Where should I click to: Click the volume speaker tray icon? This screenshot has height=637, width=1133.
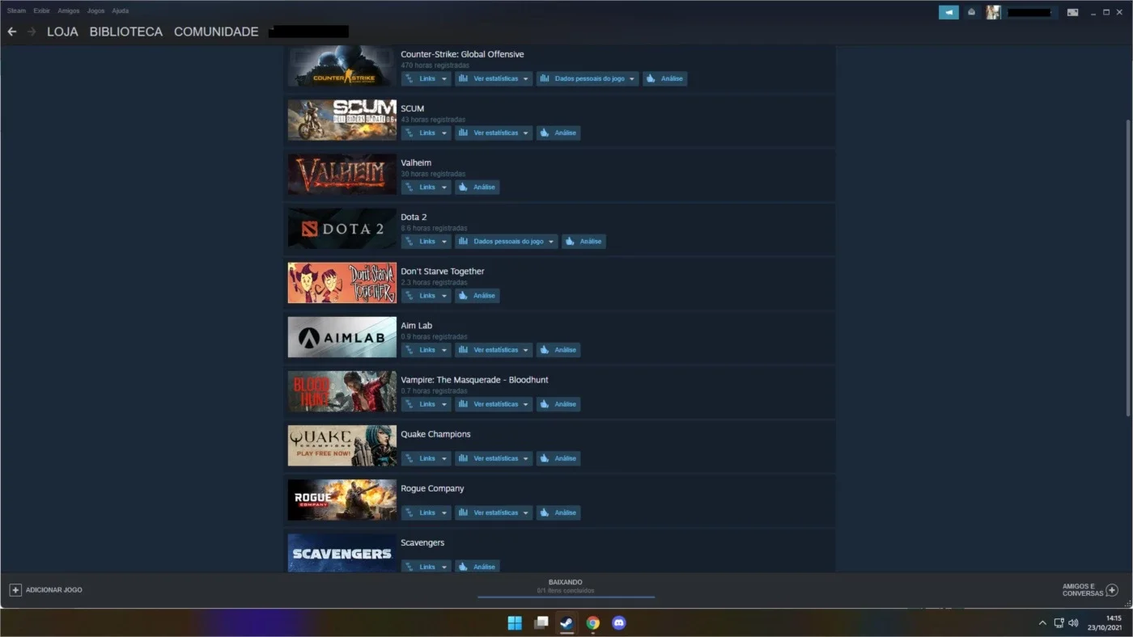[1074, 623]
